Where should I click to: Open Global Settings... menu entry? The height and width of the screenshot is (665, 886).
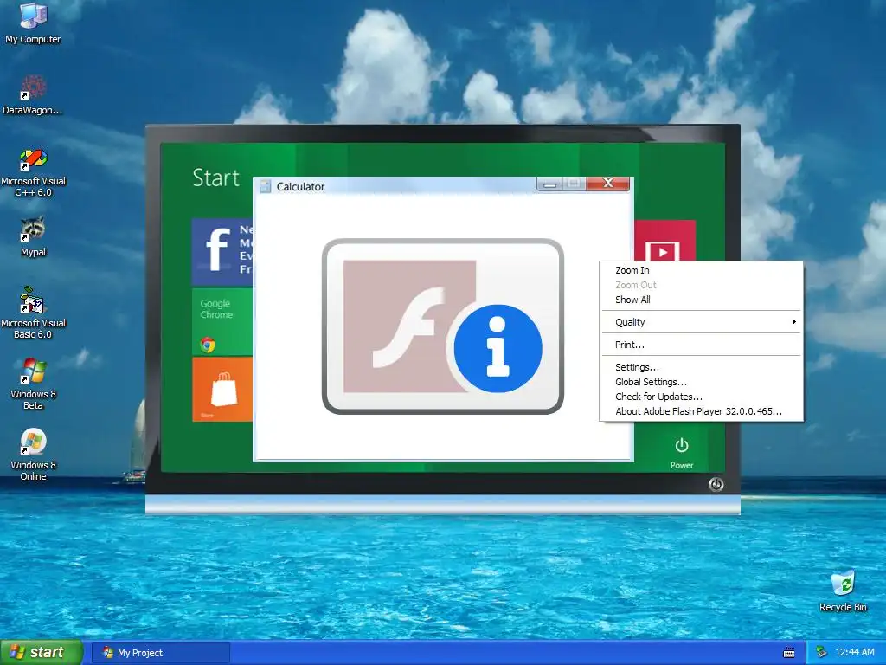coord(701,382)
